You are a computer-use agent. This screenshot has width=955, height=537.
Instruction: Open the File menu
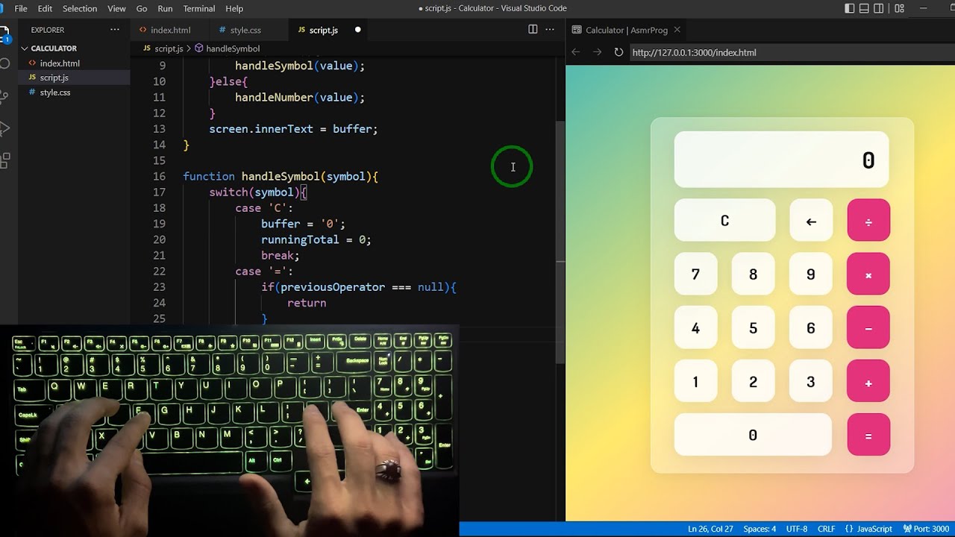point(21,8)
